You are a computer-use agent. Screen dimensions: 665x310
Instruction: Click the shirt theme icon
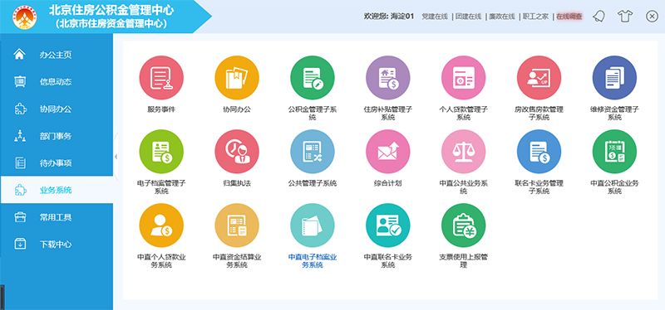[x=625, y=17]
